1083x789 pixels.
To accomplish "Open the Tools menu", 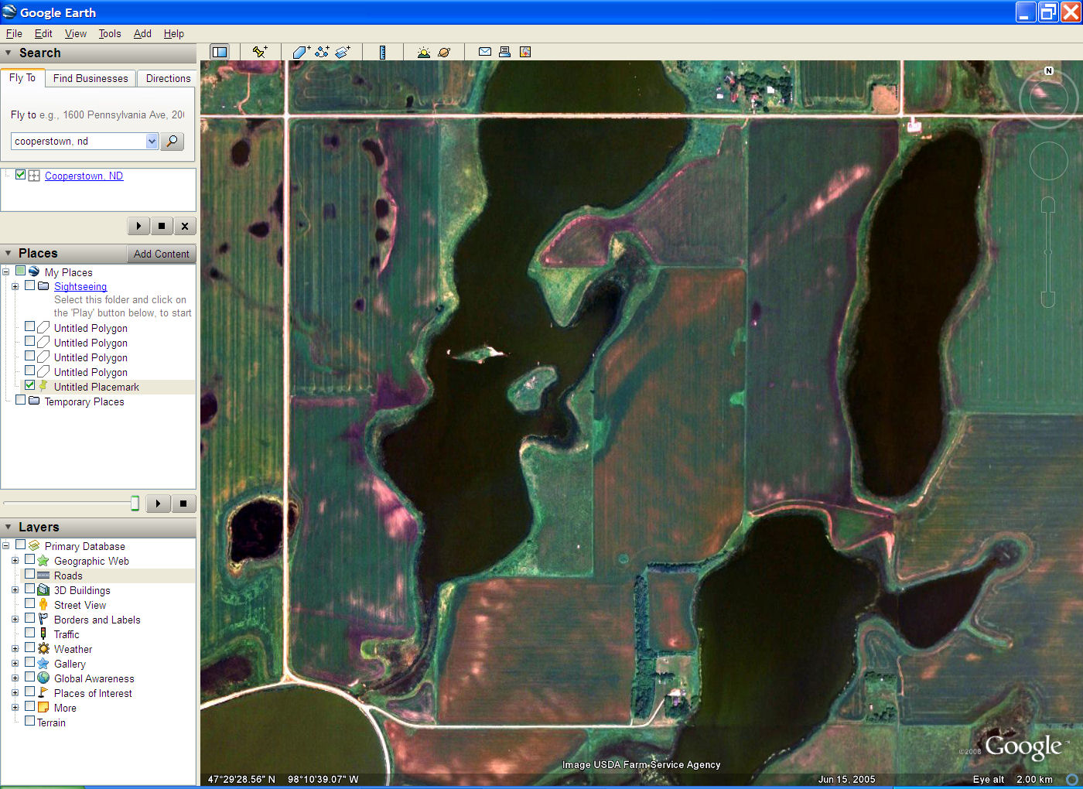I will pos(110,33).
